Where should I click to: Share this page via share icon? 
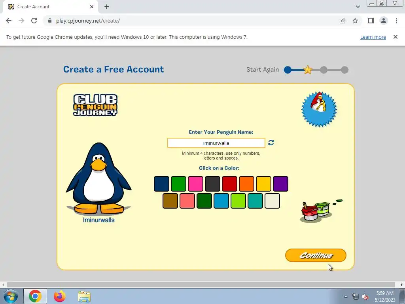point(343,21)
